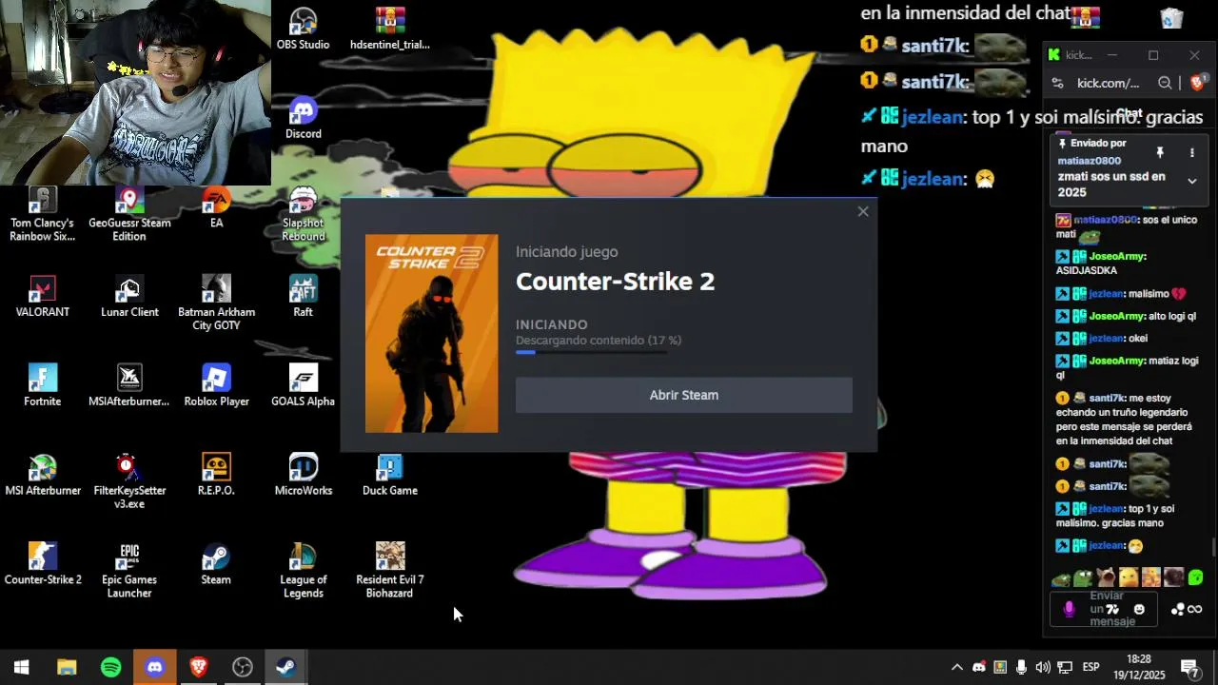This screenshot has height=685, width=1218.
Task: Expand the pinned message chevron
Action: pos(1191,181)
